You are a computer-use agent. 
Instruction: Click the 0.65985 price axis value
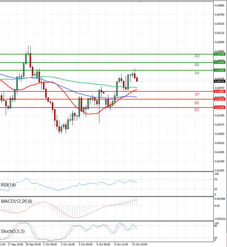(219, 6)
